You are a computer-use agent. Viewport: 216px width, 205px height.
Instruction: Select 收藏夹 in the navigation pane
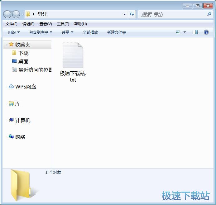point(27,45)
